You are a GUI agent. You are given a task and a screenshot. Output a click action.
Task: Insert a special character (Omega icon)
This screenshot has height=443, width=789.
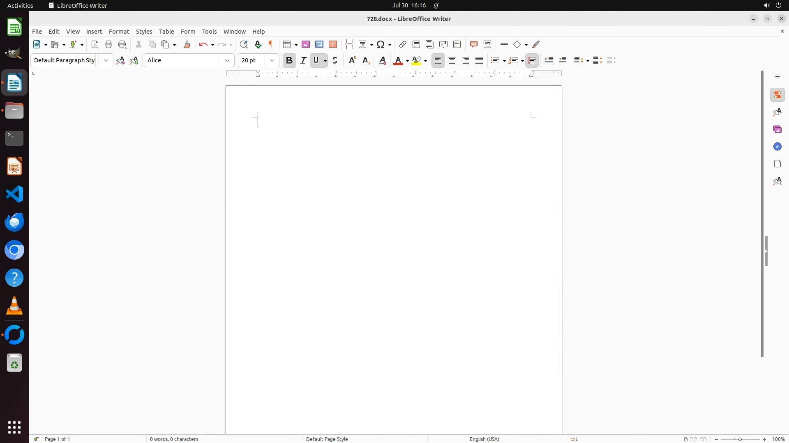tap(381, 45)
